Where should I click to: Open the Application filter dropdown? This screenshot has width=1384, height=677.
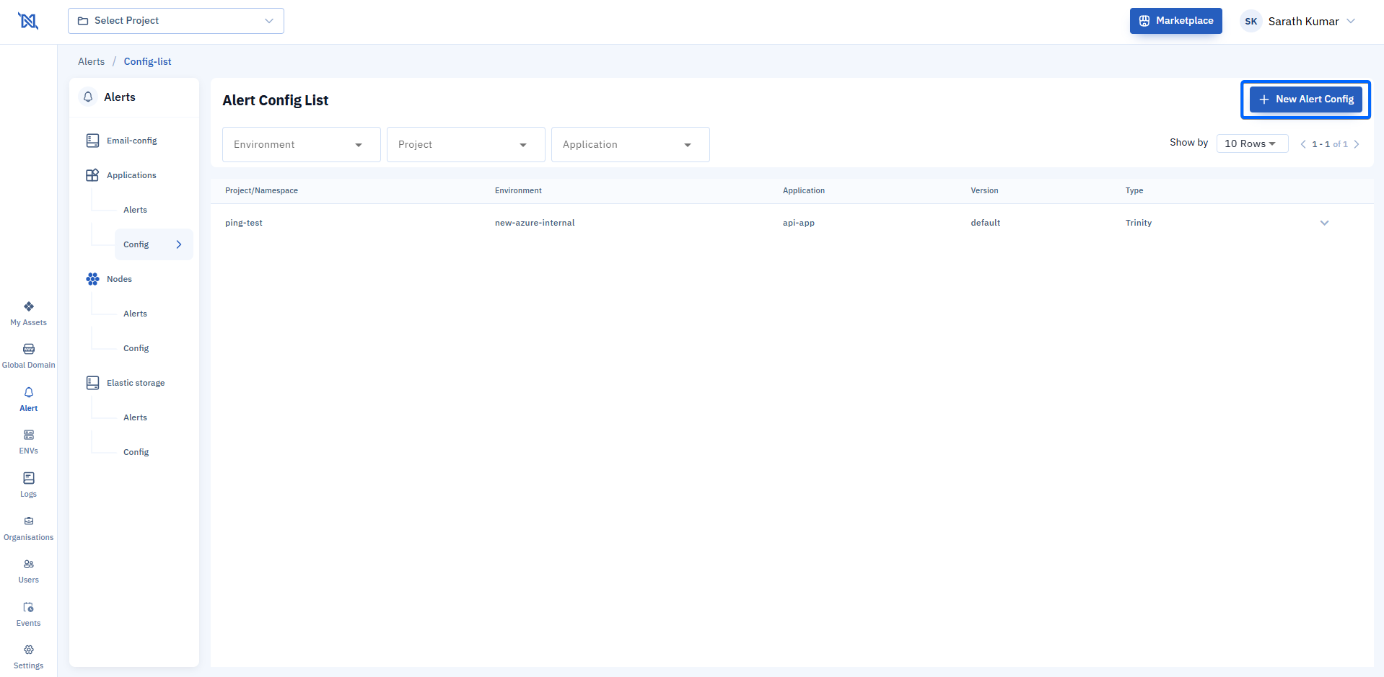coord(631,145)
